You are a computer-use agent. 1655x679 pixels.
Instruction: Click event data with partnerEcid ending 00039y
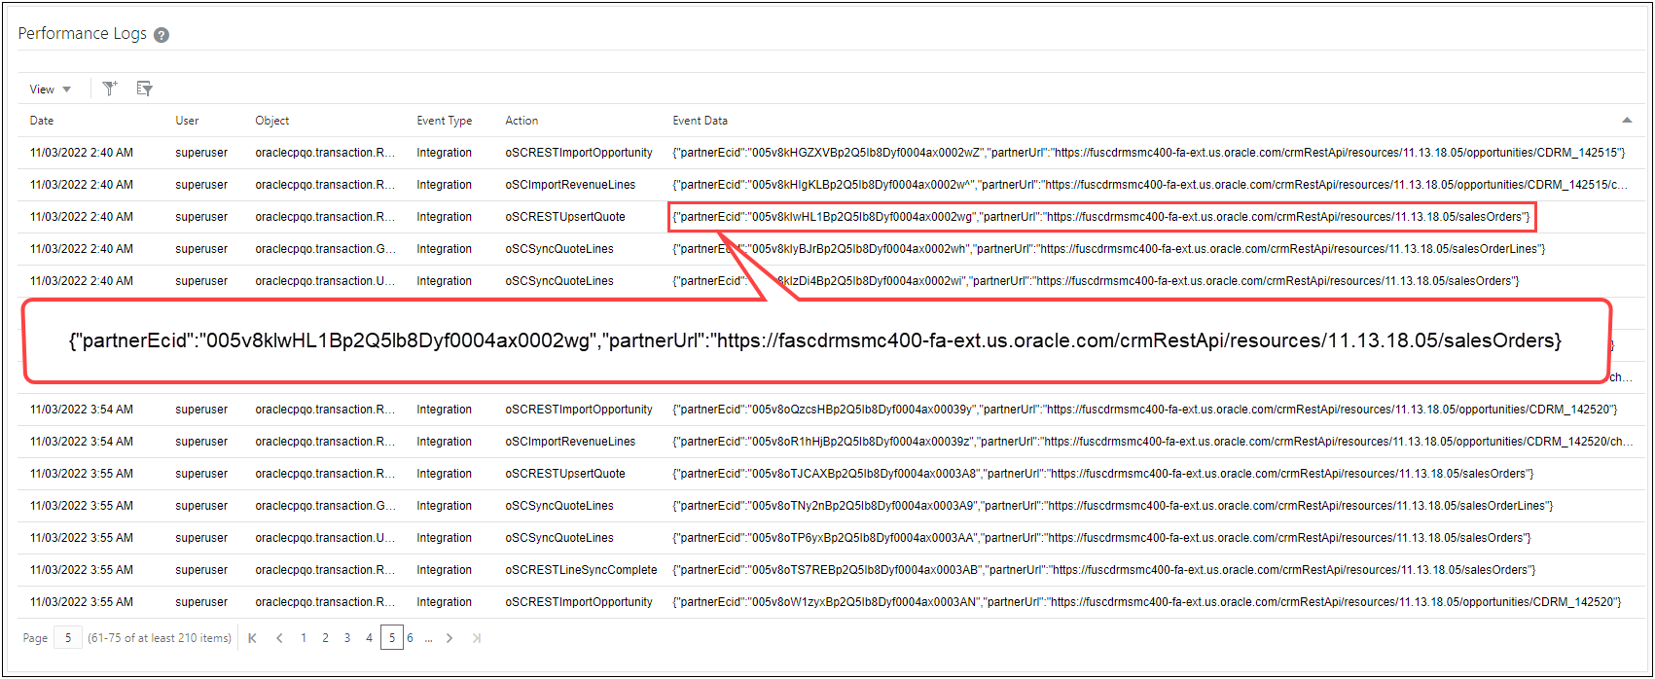pyautogui.click(x=1144, y=410)
